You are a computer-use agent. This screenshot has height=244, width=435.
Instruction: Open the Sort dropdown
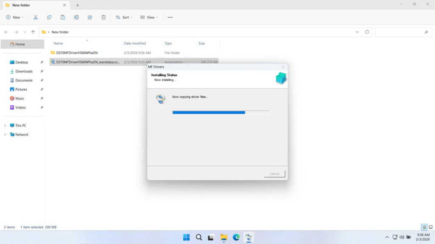tap(124, 17)
